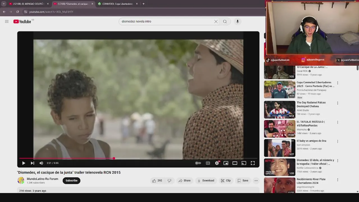Go back in browser history

[x=4, y=12]
